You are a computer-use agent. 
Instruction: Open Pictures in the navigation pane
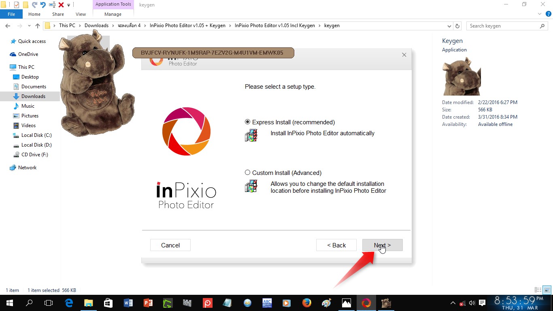(x=30, y=116)
